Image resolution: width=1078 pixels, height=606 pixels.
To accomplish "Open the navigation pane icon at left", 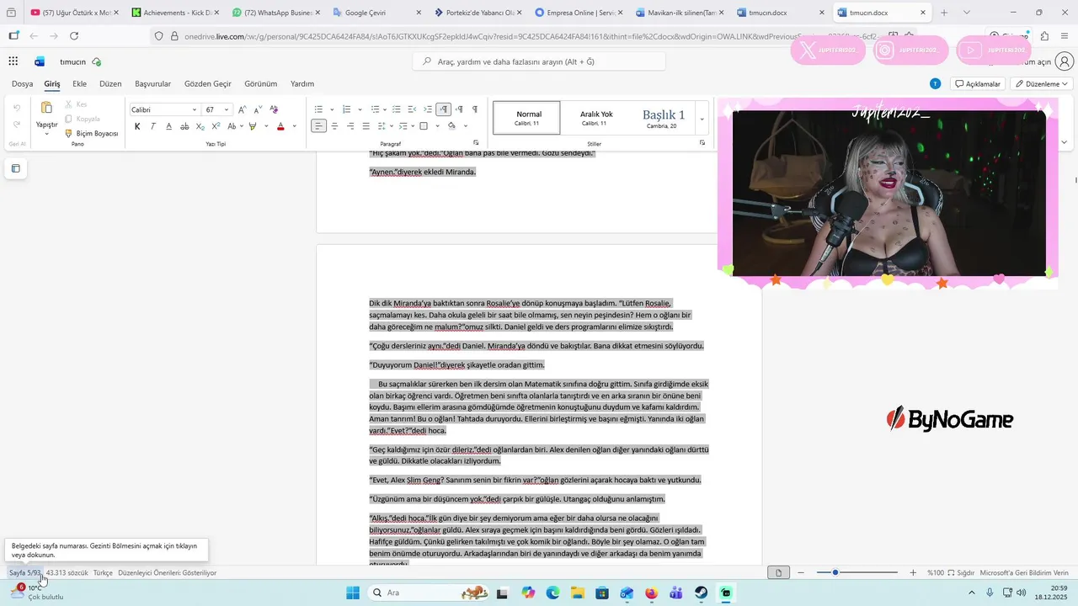I will [x=15, y=168].
